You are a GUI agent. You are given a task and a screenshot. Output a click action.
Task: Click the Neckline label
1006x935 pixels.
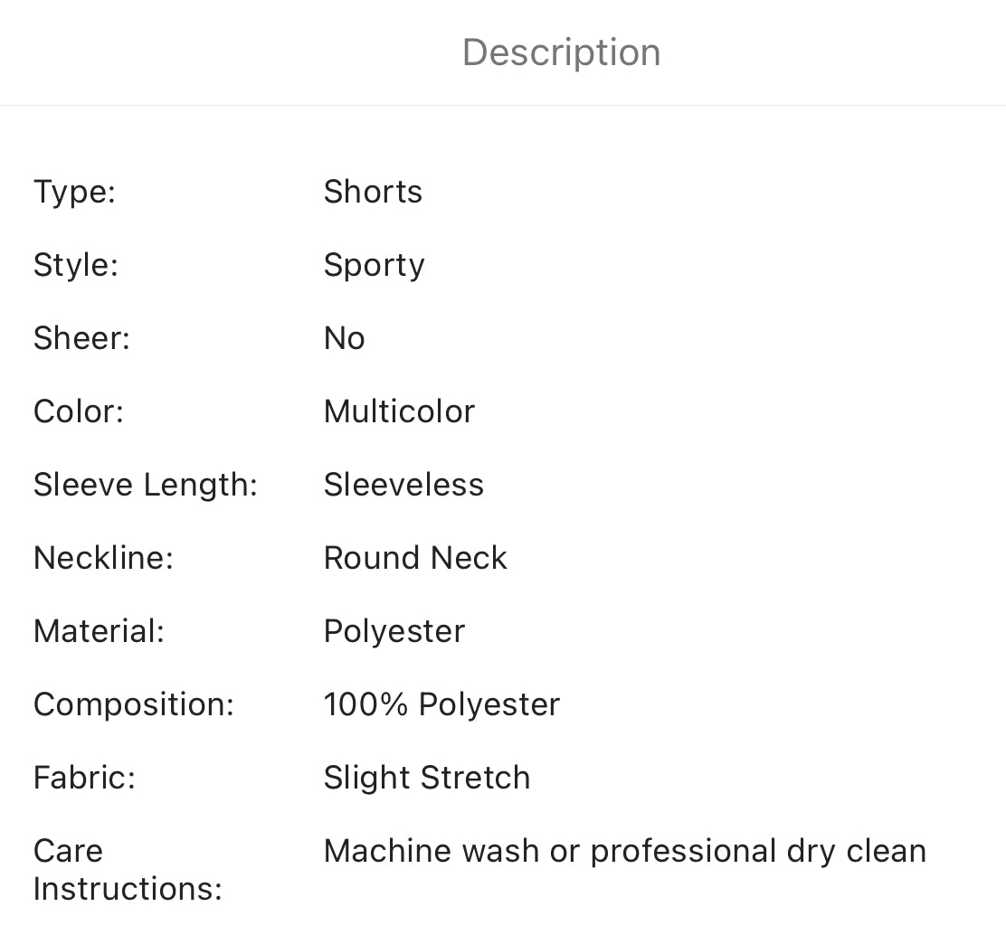tap(103, 558)
